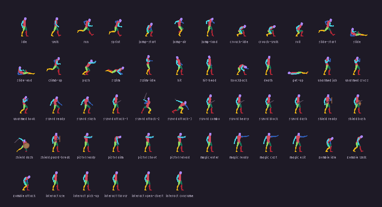The image size is (382, 207).
Task: Click the 'walk' label text
Action: tap(55, 42)
